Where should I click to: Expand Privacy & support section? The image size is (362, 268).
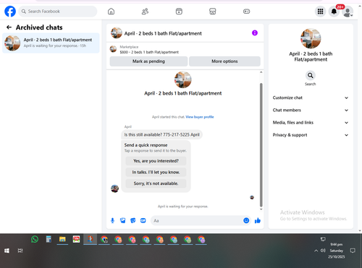(311, 135)
